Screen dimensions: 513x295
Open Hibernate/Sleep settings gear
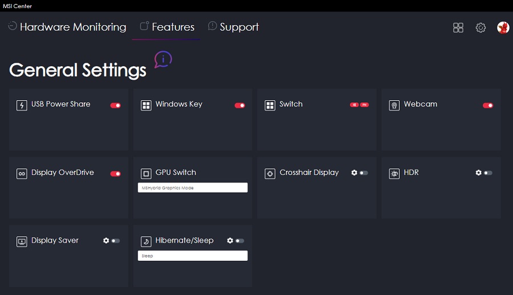(x=230, y=241)
